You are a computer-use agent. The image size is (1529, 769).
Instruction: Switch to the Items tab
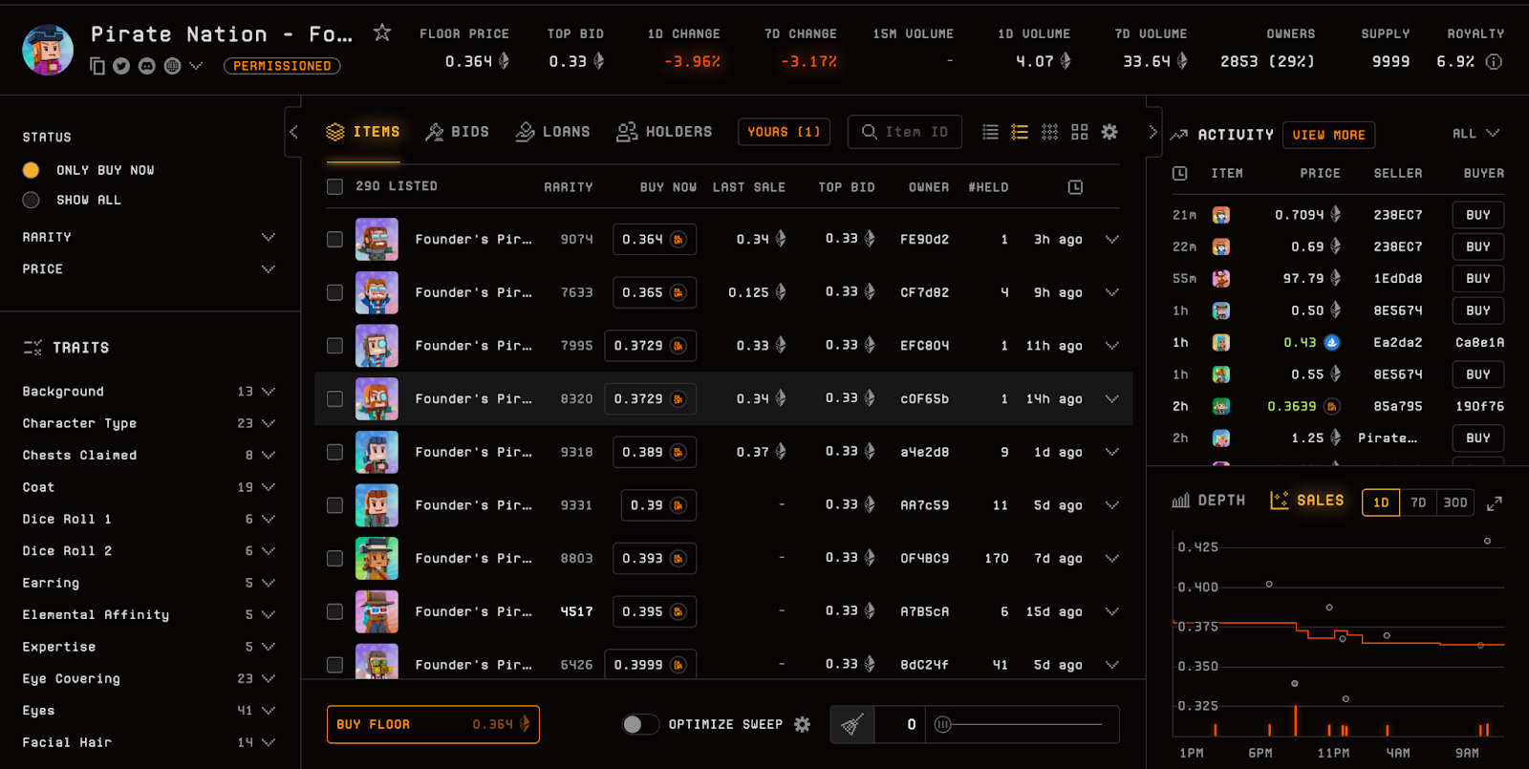coord(362,132)
